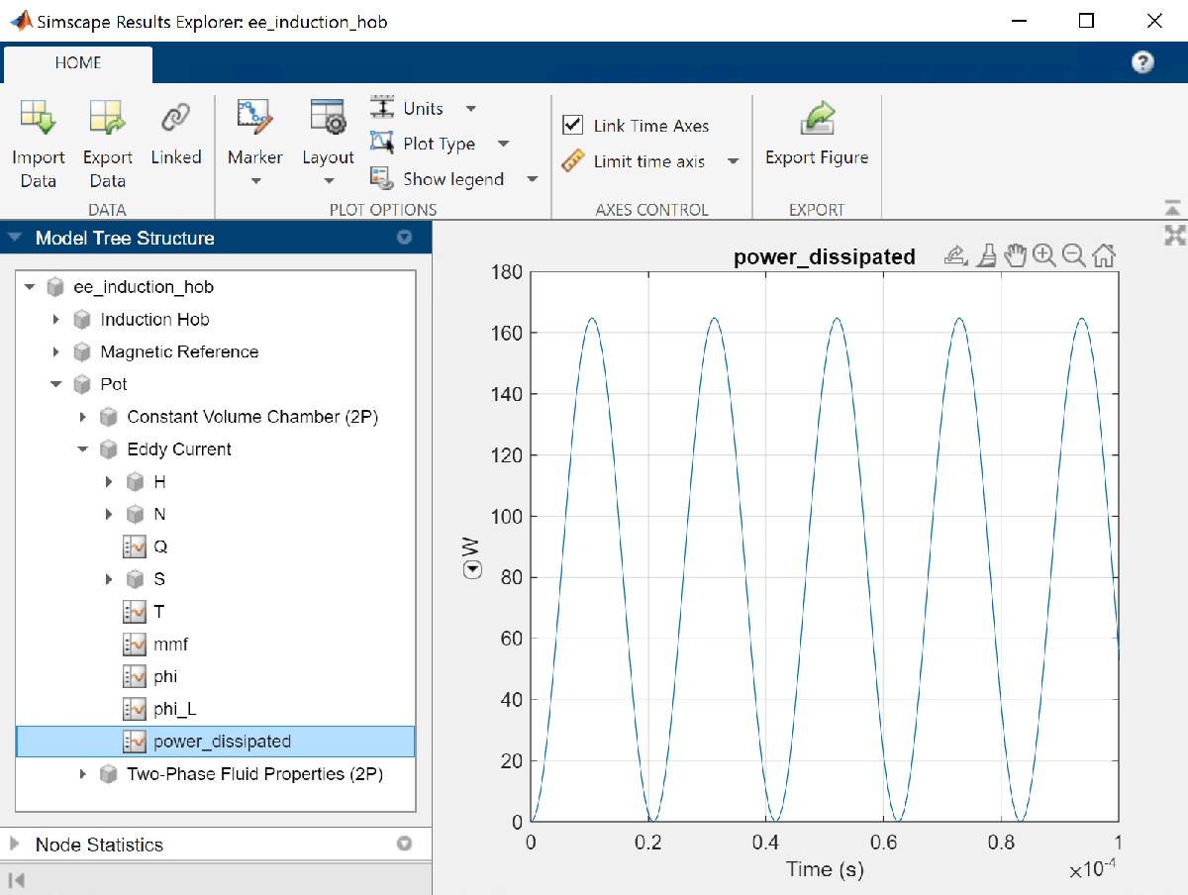The height and width of the screenshot is (895, 1188).
Task: Switch to the HOME ribbon tab
Action: (78, 62)
